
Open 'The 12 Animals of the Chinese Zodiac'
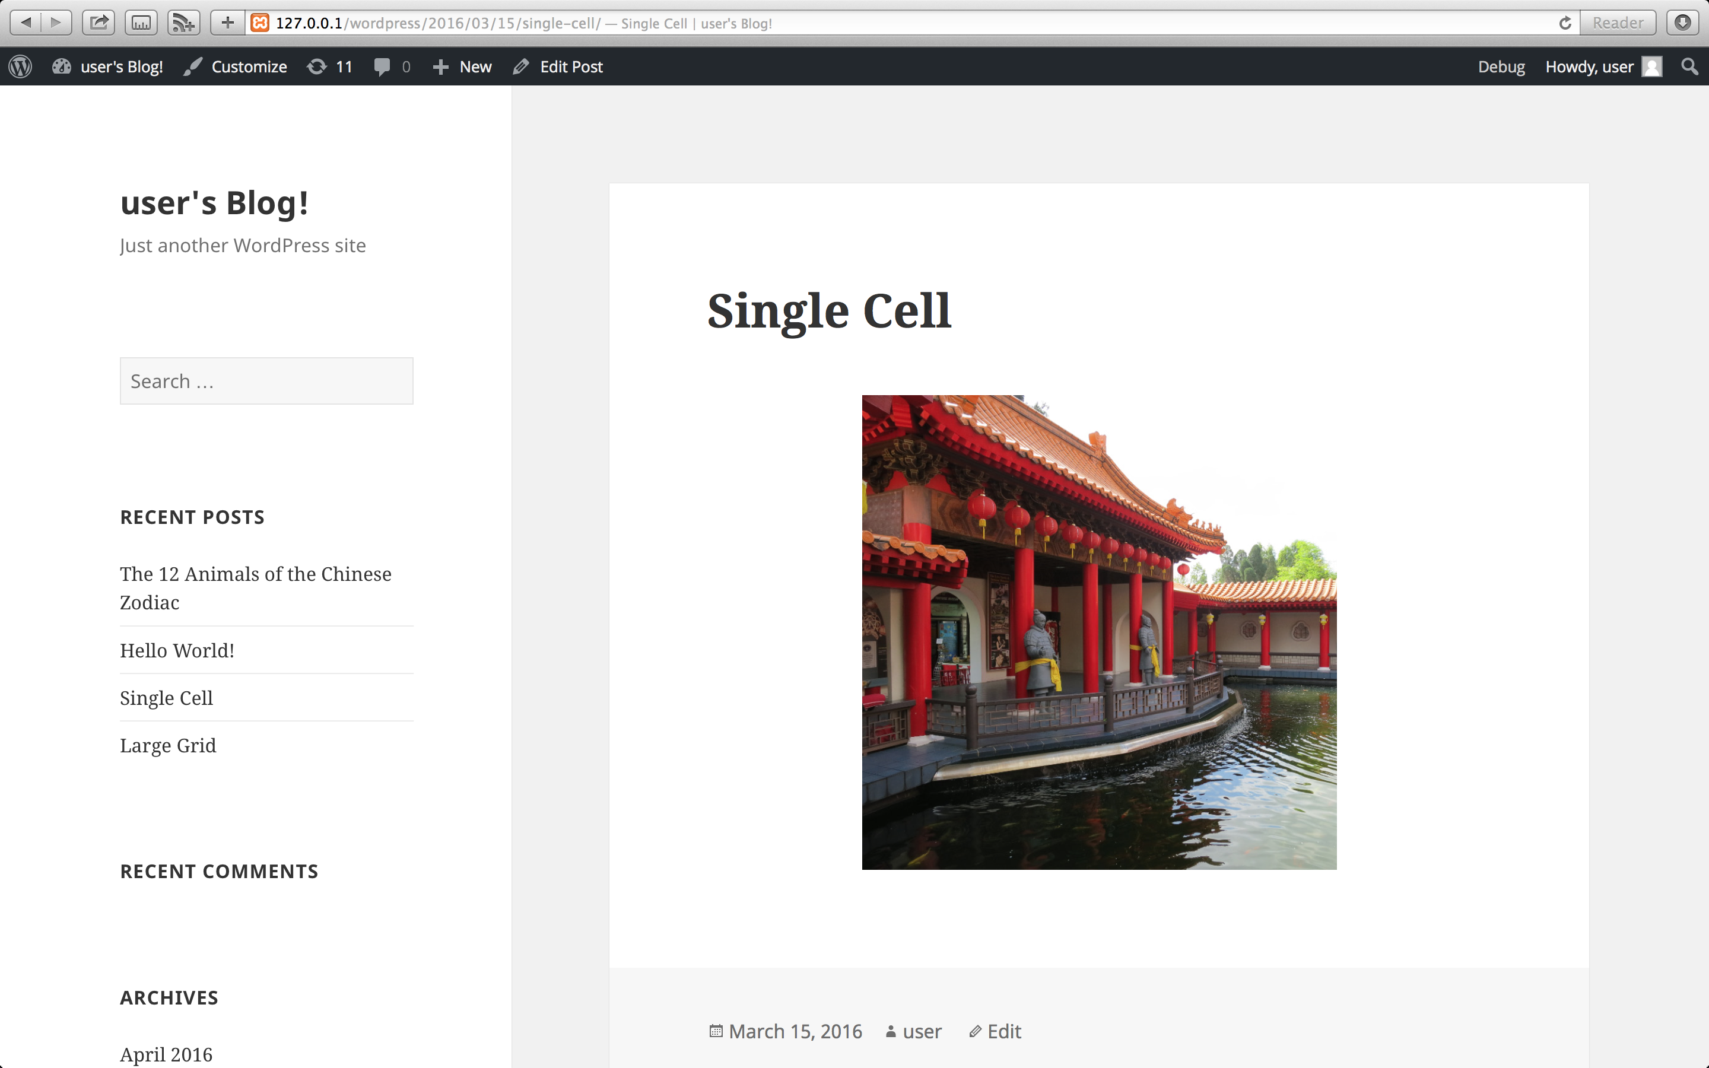pos(256,587)
